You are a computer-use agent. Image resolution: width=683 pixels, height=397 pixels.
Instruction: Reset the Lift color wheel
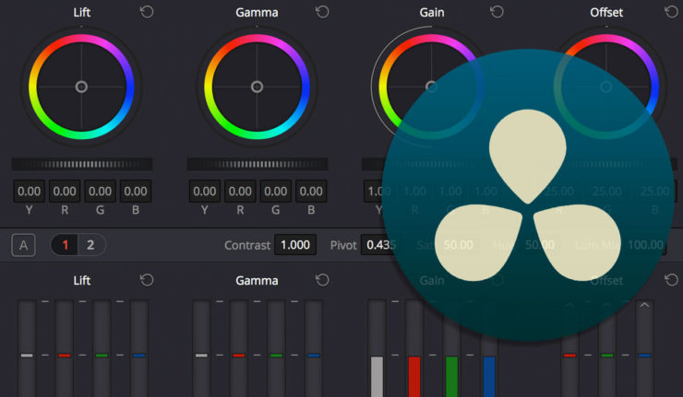click(147, 12)
